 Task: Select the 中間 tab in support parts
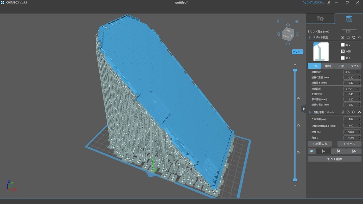(x=328, y=66)
